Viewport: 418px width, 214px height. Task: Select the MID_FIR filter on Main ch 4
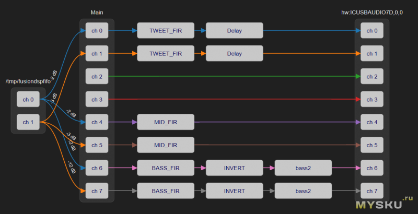pyautogui.click(x=166, y=122)
